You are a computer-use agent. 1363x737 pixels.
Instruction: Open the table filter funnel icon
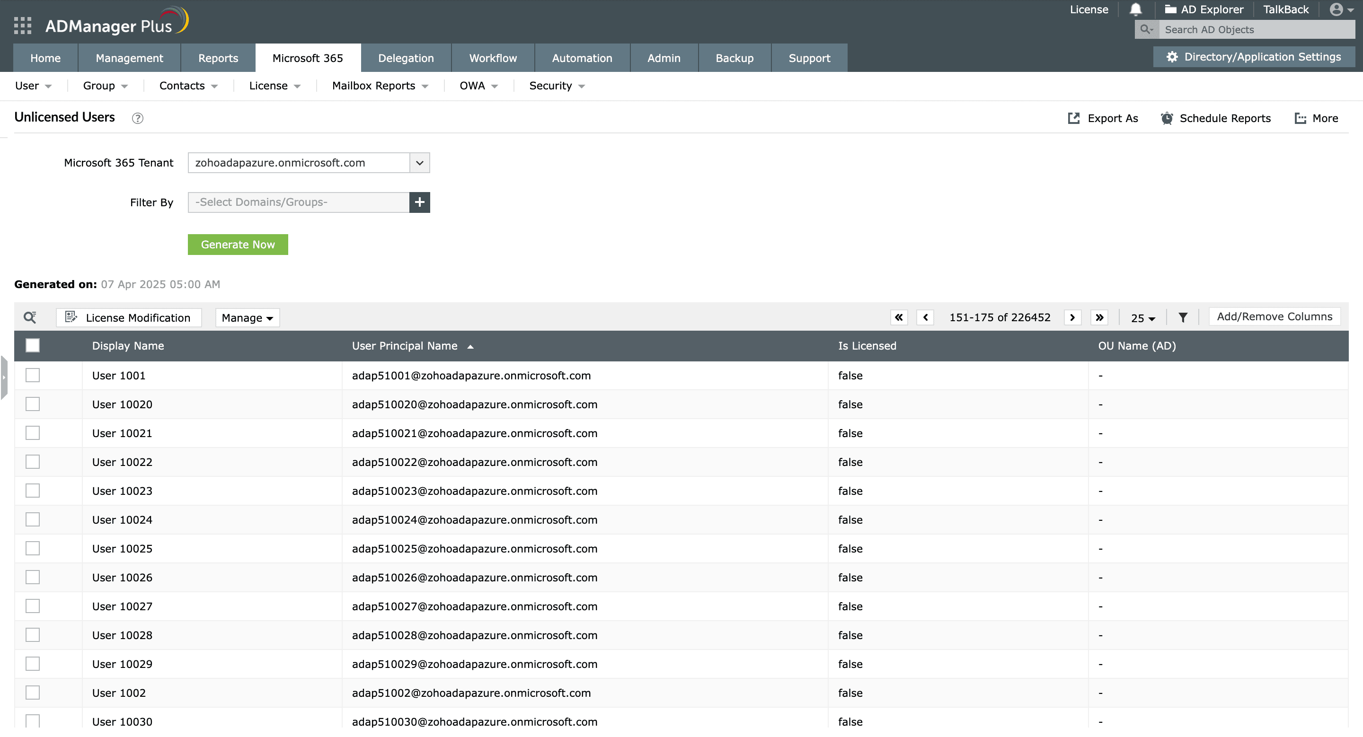point(1183,317)
